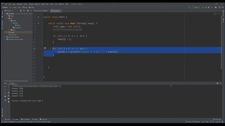Open Project panel settings gear

[28, 11]
